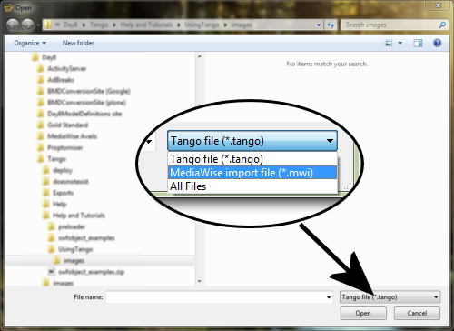Open Help with the question mark icon

pos(437,43)
